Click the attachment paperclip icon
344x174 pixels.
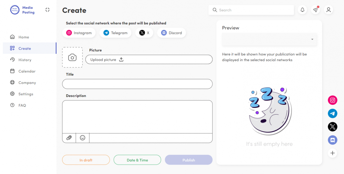point(69,138)
